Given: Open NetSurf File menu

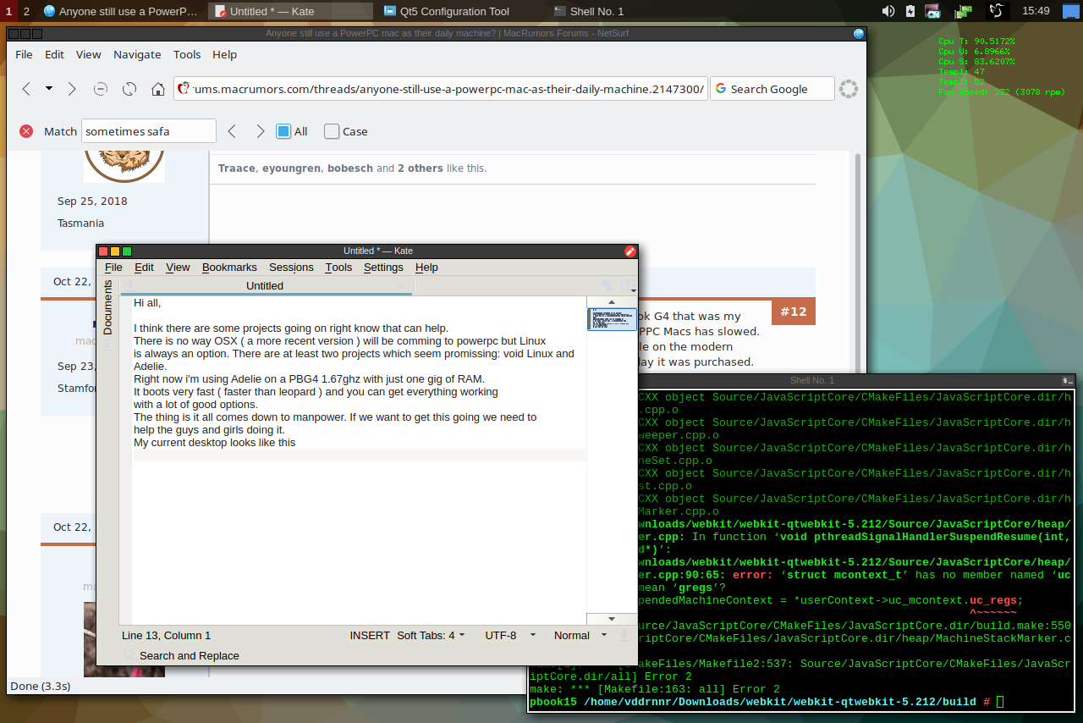Looking at the screenshot, I should pyautogui.click(x=25, y=54).
